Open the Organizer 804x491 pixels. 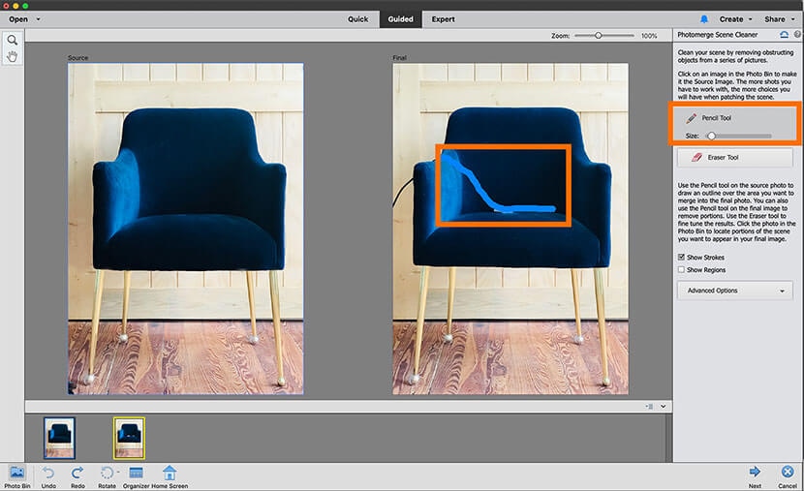tap(136, 473)
